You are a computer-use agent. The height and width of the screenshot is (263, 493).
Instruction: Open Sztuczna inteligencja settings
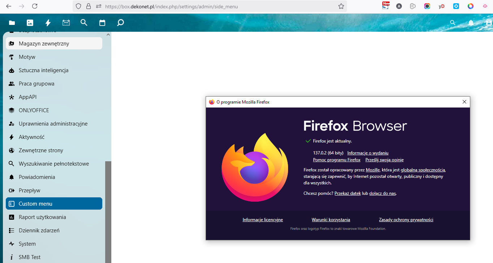pyautogui.click(x=43, y=70)
